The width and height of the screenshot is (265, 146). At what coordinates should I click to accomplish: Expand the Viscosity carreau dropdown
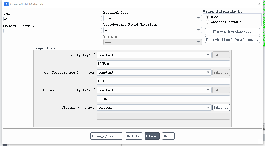click(154, 107)
